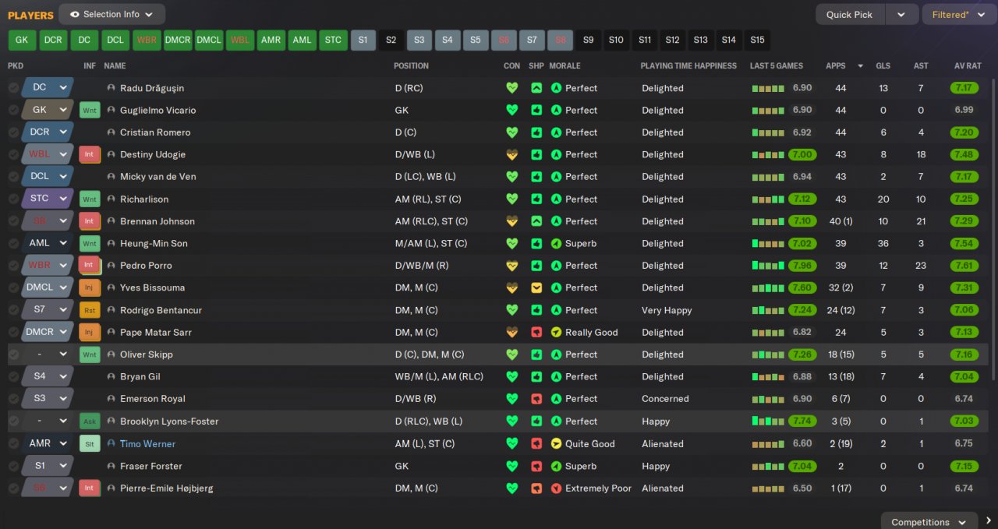Sort by the MORALE column header

[x=564, y=66]
